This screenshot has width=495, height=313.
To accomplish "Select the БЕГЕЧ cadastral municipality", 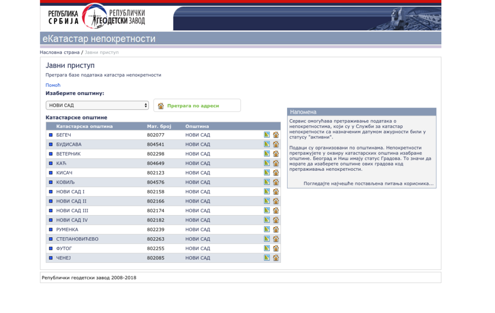I will click(63, 135).
